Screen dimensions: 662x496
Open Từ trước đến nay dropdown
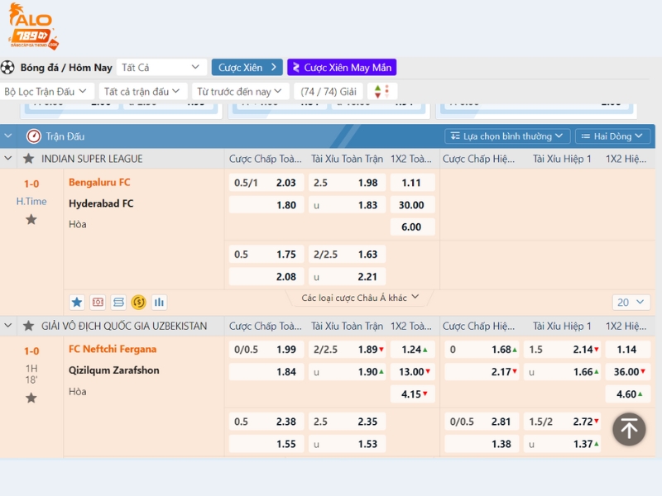pos(240,92)
